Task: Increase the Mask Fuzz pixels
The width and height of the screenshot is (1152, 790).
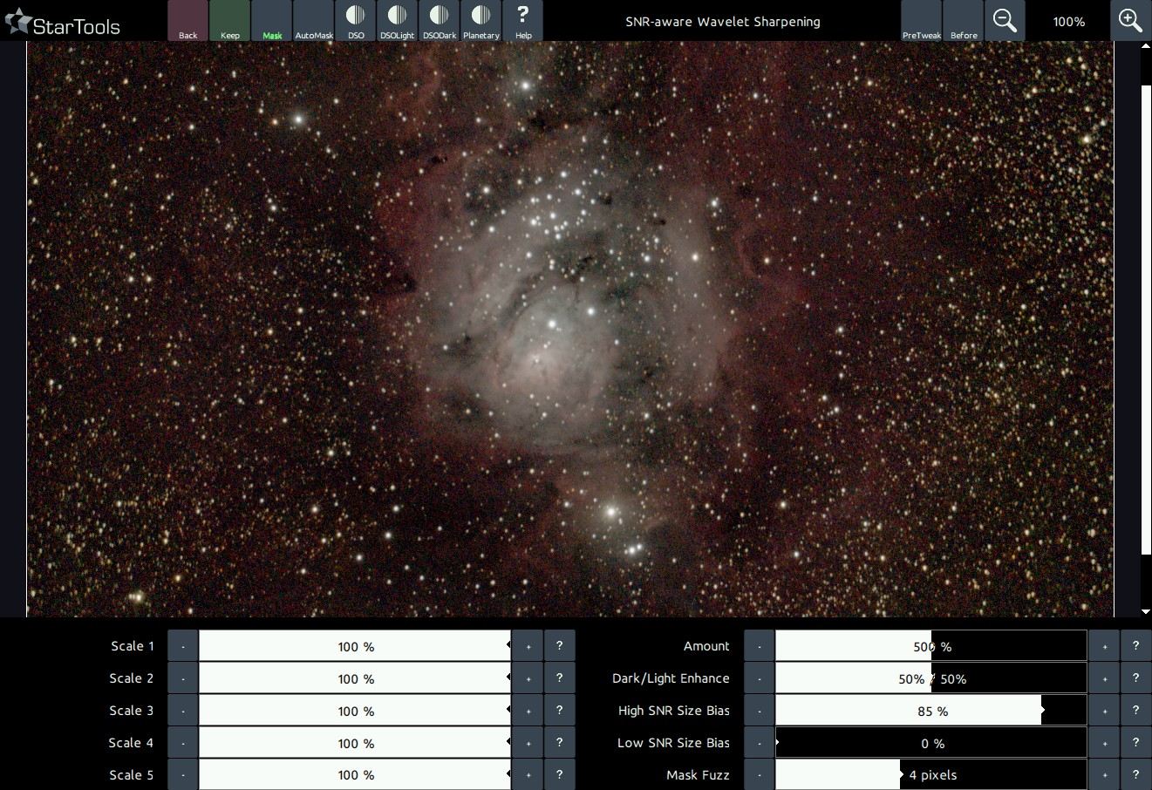Action: tap(1104, 774)
